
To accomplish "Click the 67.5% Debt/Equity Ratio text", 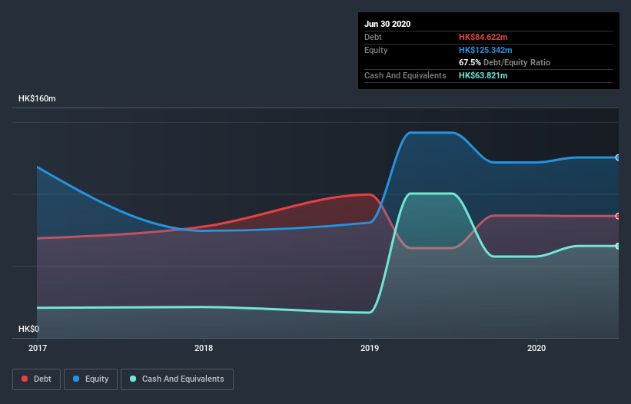I will click(x=505, y=62).
